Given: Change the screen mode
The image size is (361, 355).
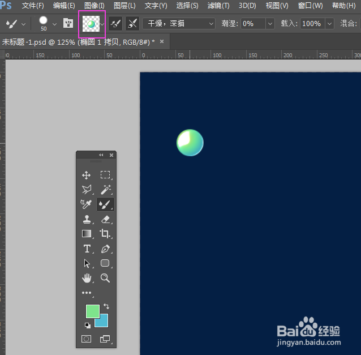Looking at the screenshot, I should click(x=105, y=339).
